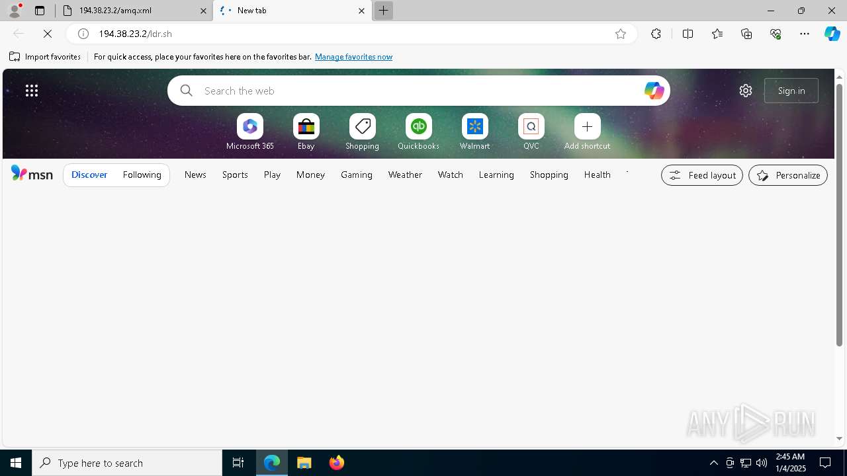Open the Gaming category
Screen dimensions: 847x476
pyautogui.click(x=357, y=175)
